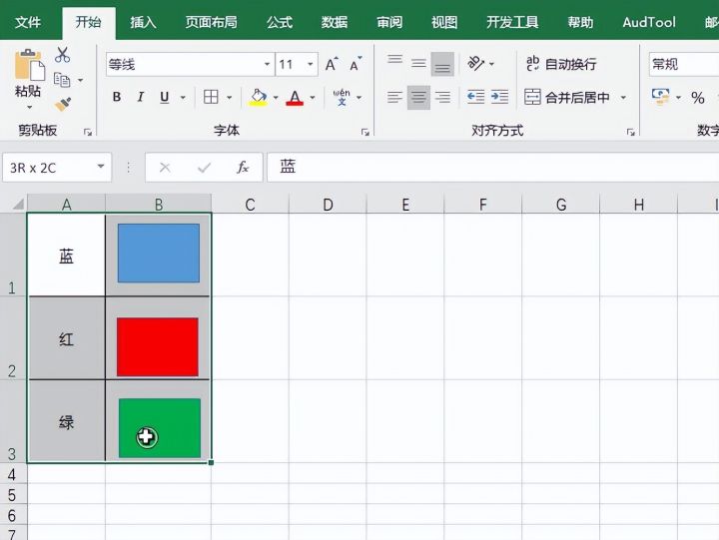This screenshot has height=540, width=719.
Task: Apply yellow fill color bucket
Action: (259, 97)
